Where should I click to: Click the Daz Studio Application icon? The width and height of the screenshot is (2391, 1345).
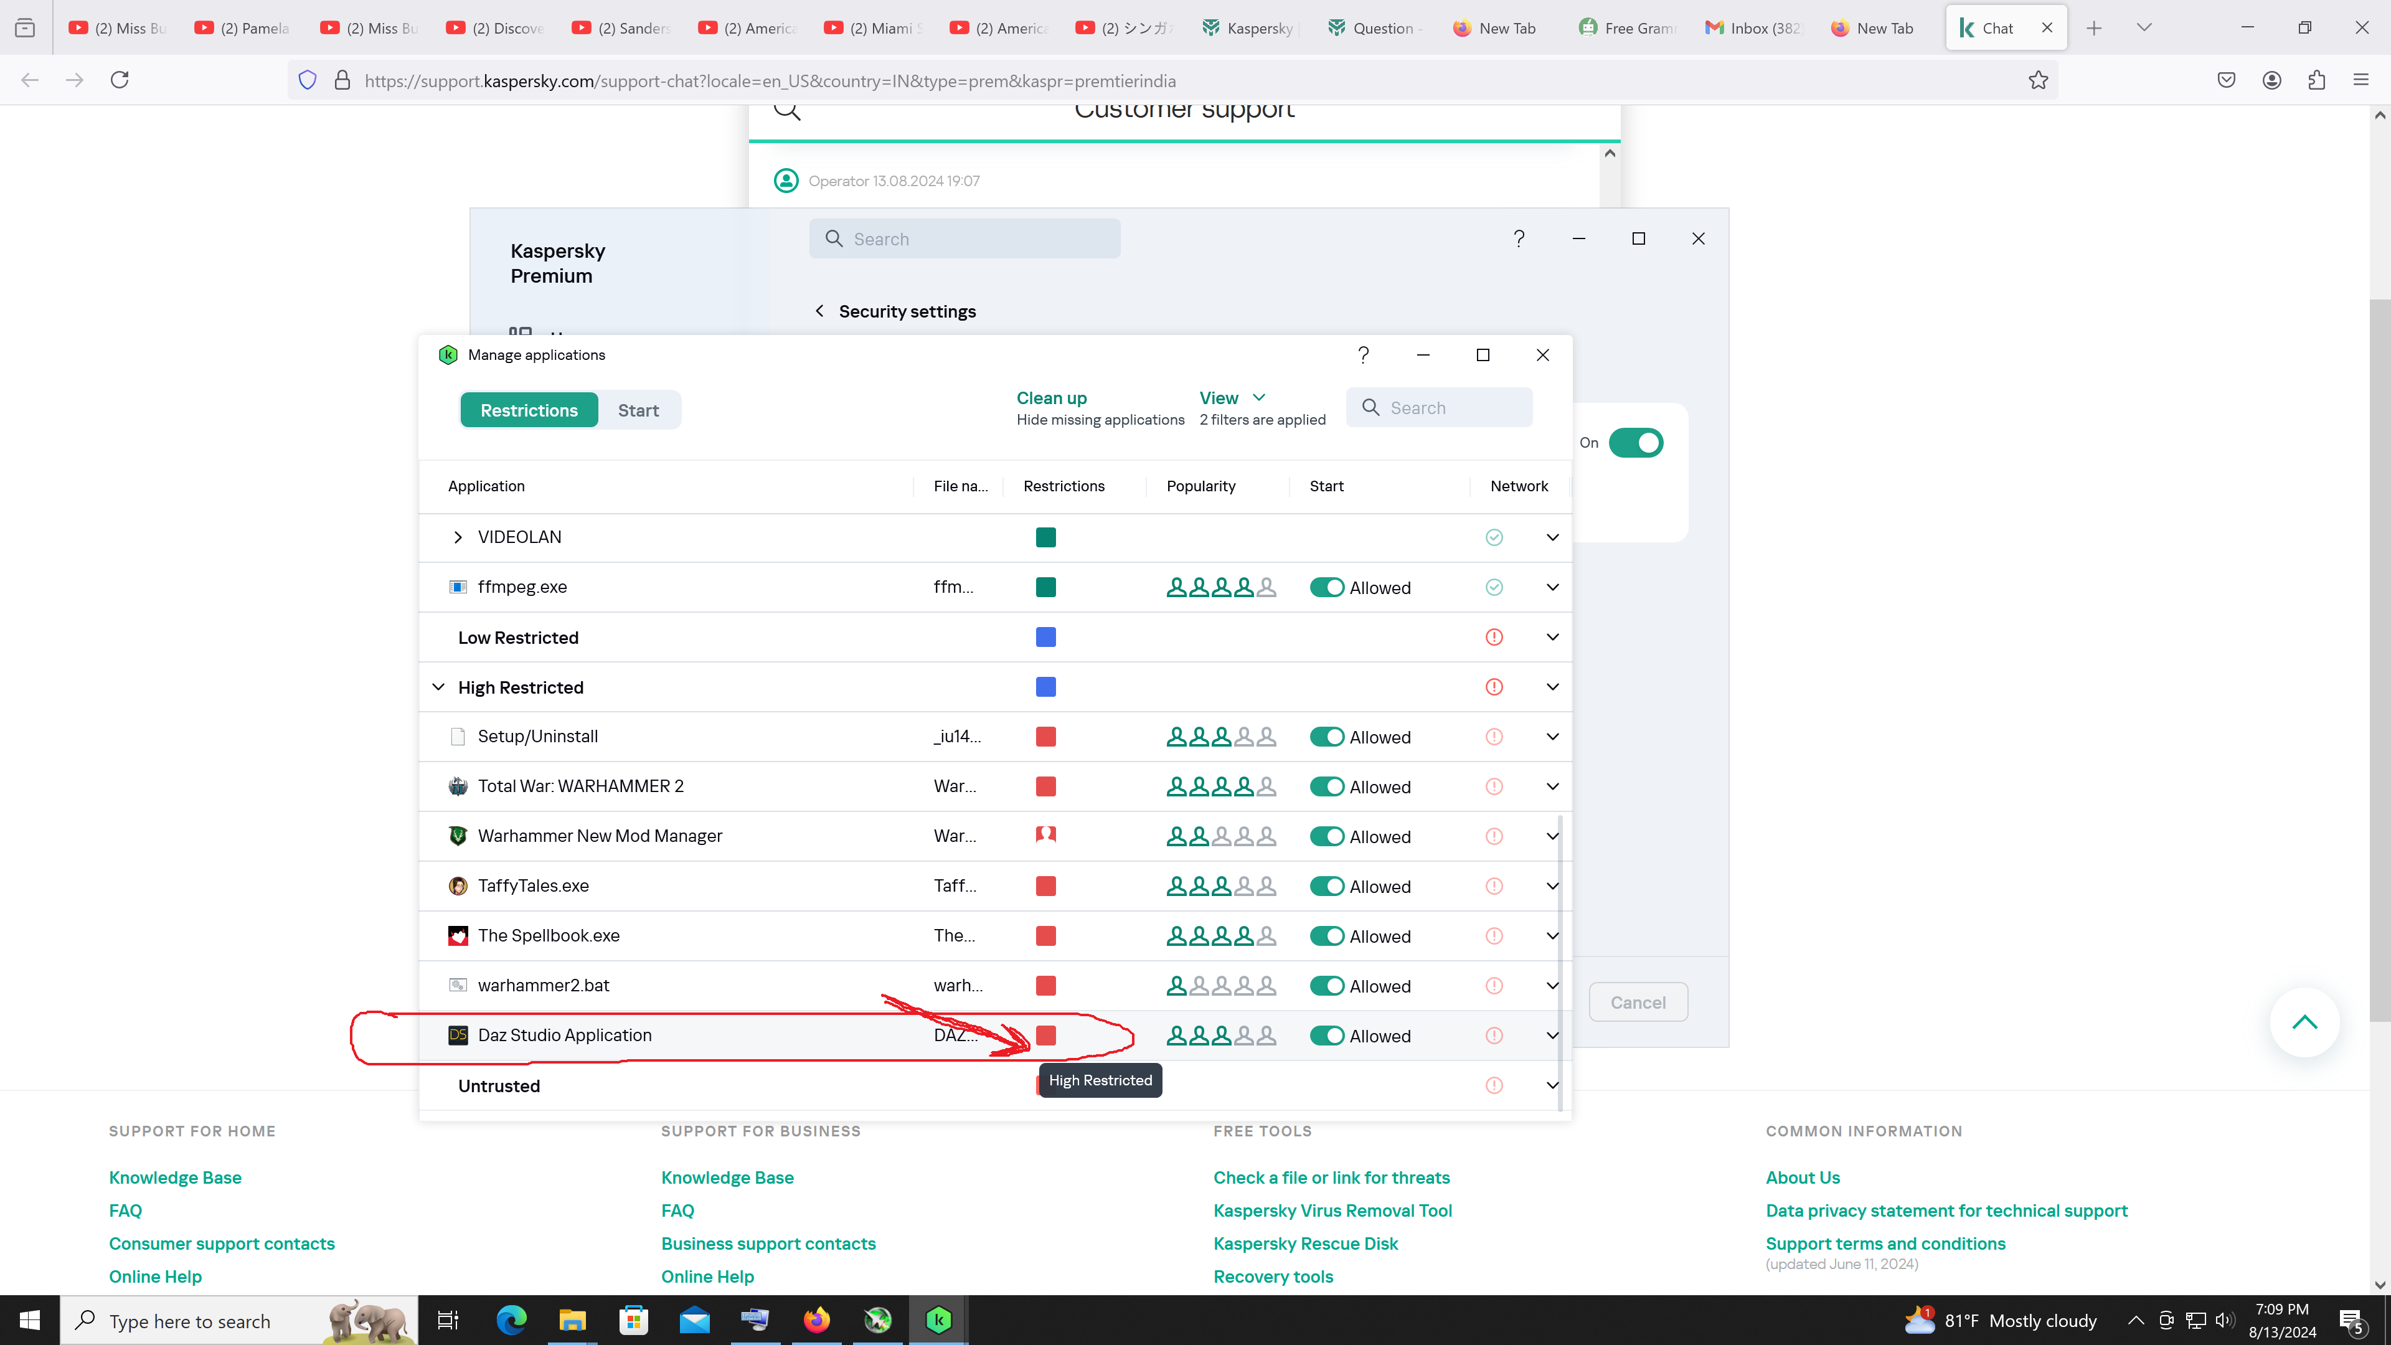458,1035
